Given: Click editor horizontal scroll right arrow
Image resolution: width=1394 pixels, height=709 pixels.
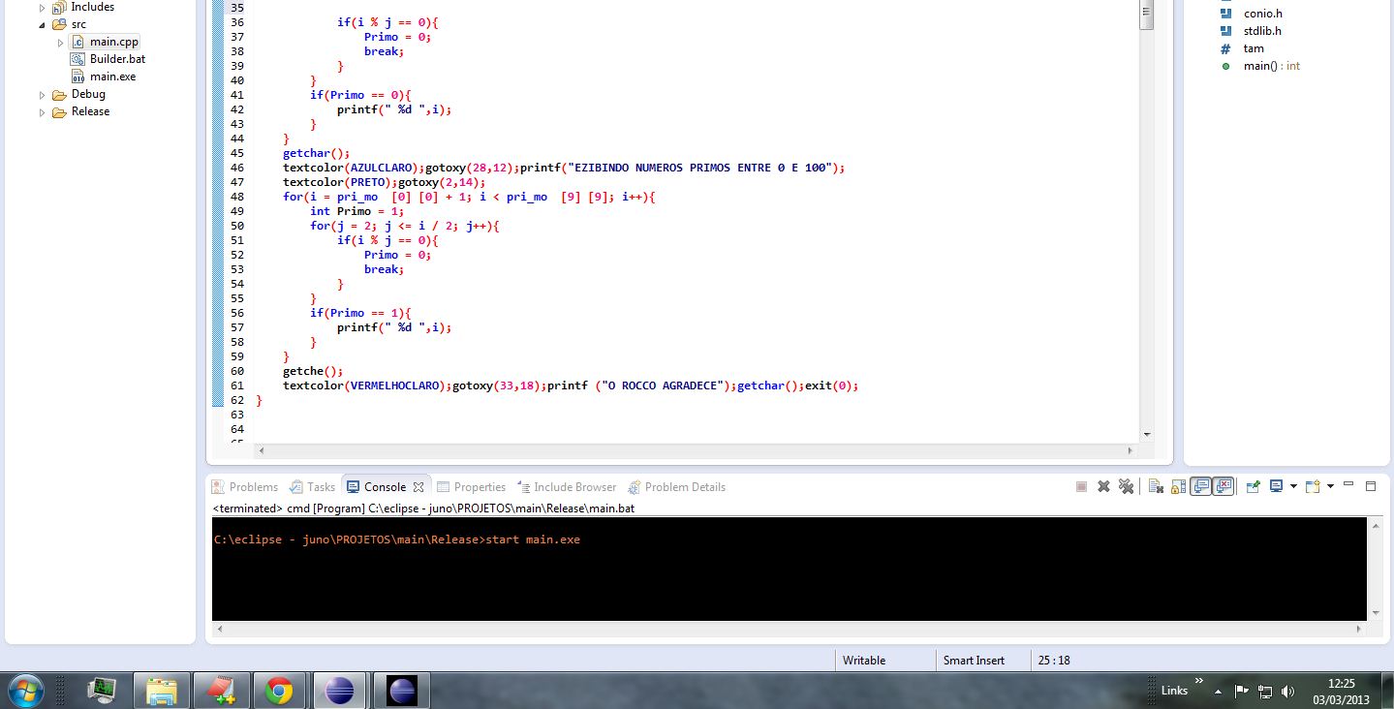Looking at the screenshot, I should [1130, 450].
